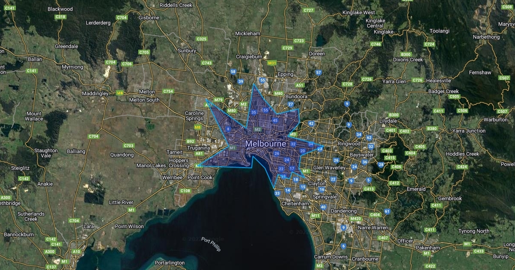Click the blue route 42 shield
This screenshot has height=270, width=515.
tap(312, 124)
